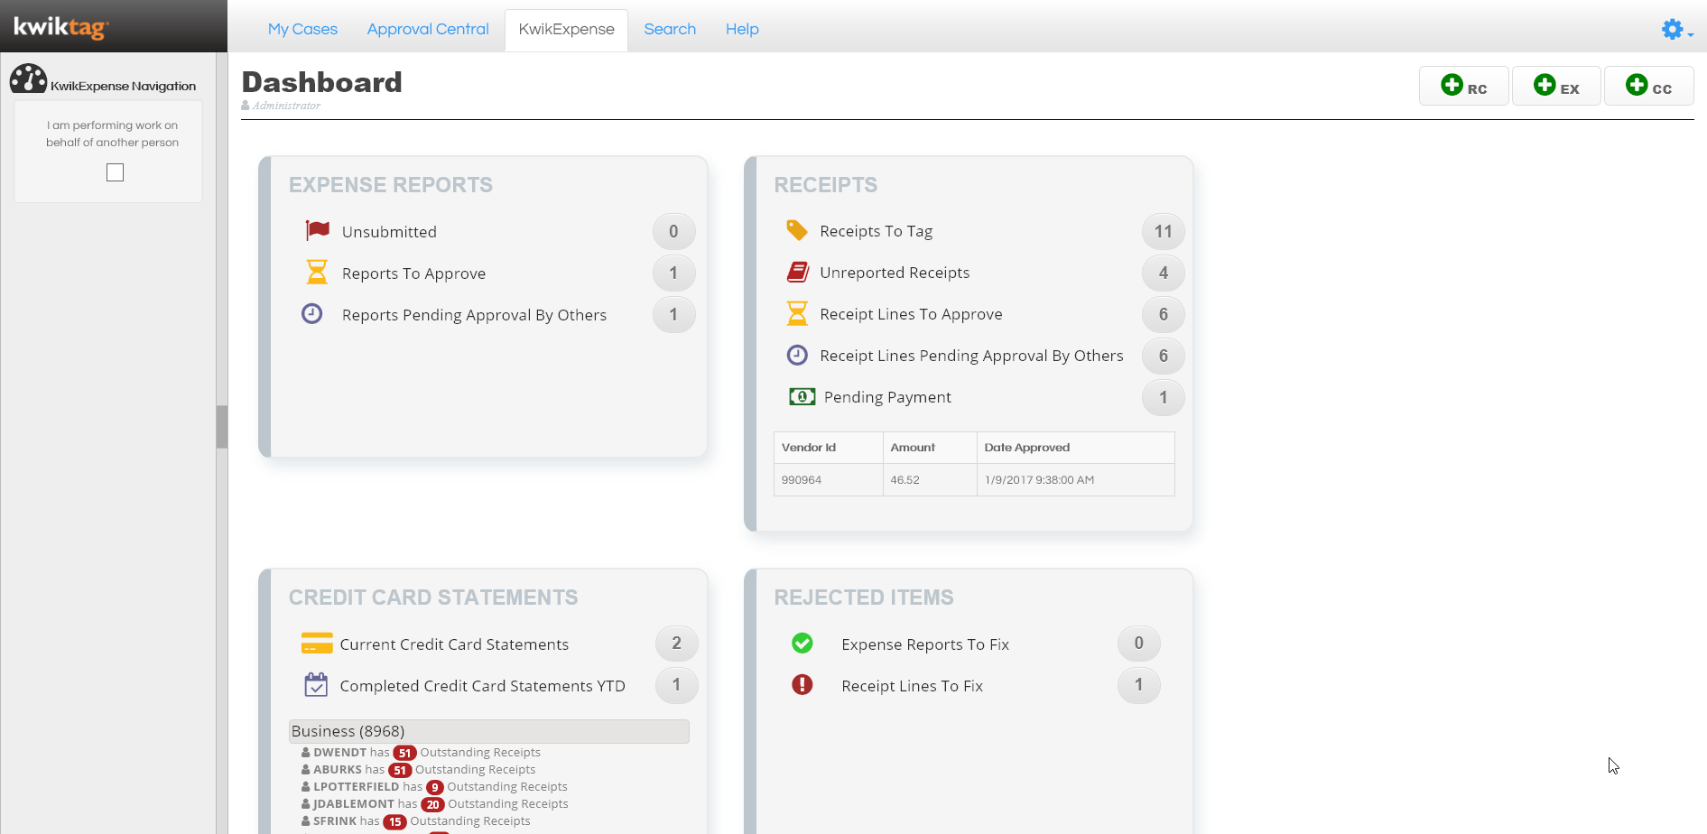Click the Unreported Receipts count badge 4
Screen dimensions: 1707x834
(x=1163, y=273)
